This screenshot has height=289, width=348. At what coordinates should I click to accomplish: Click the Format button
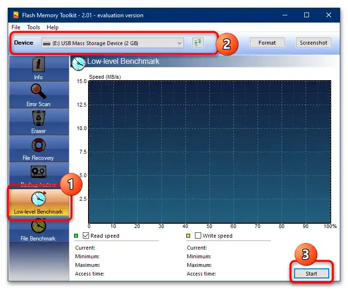(x=267, y=43)
